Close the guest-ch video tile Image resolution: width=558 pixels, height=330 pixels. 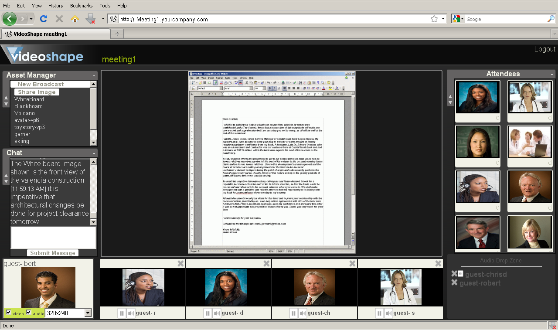352,263
